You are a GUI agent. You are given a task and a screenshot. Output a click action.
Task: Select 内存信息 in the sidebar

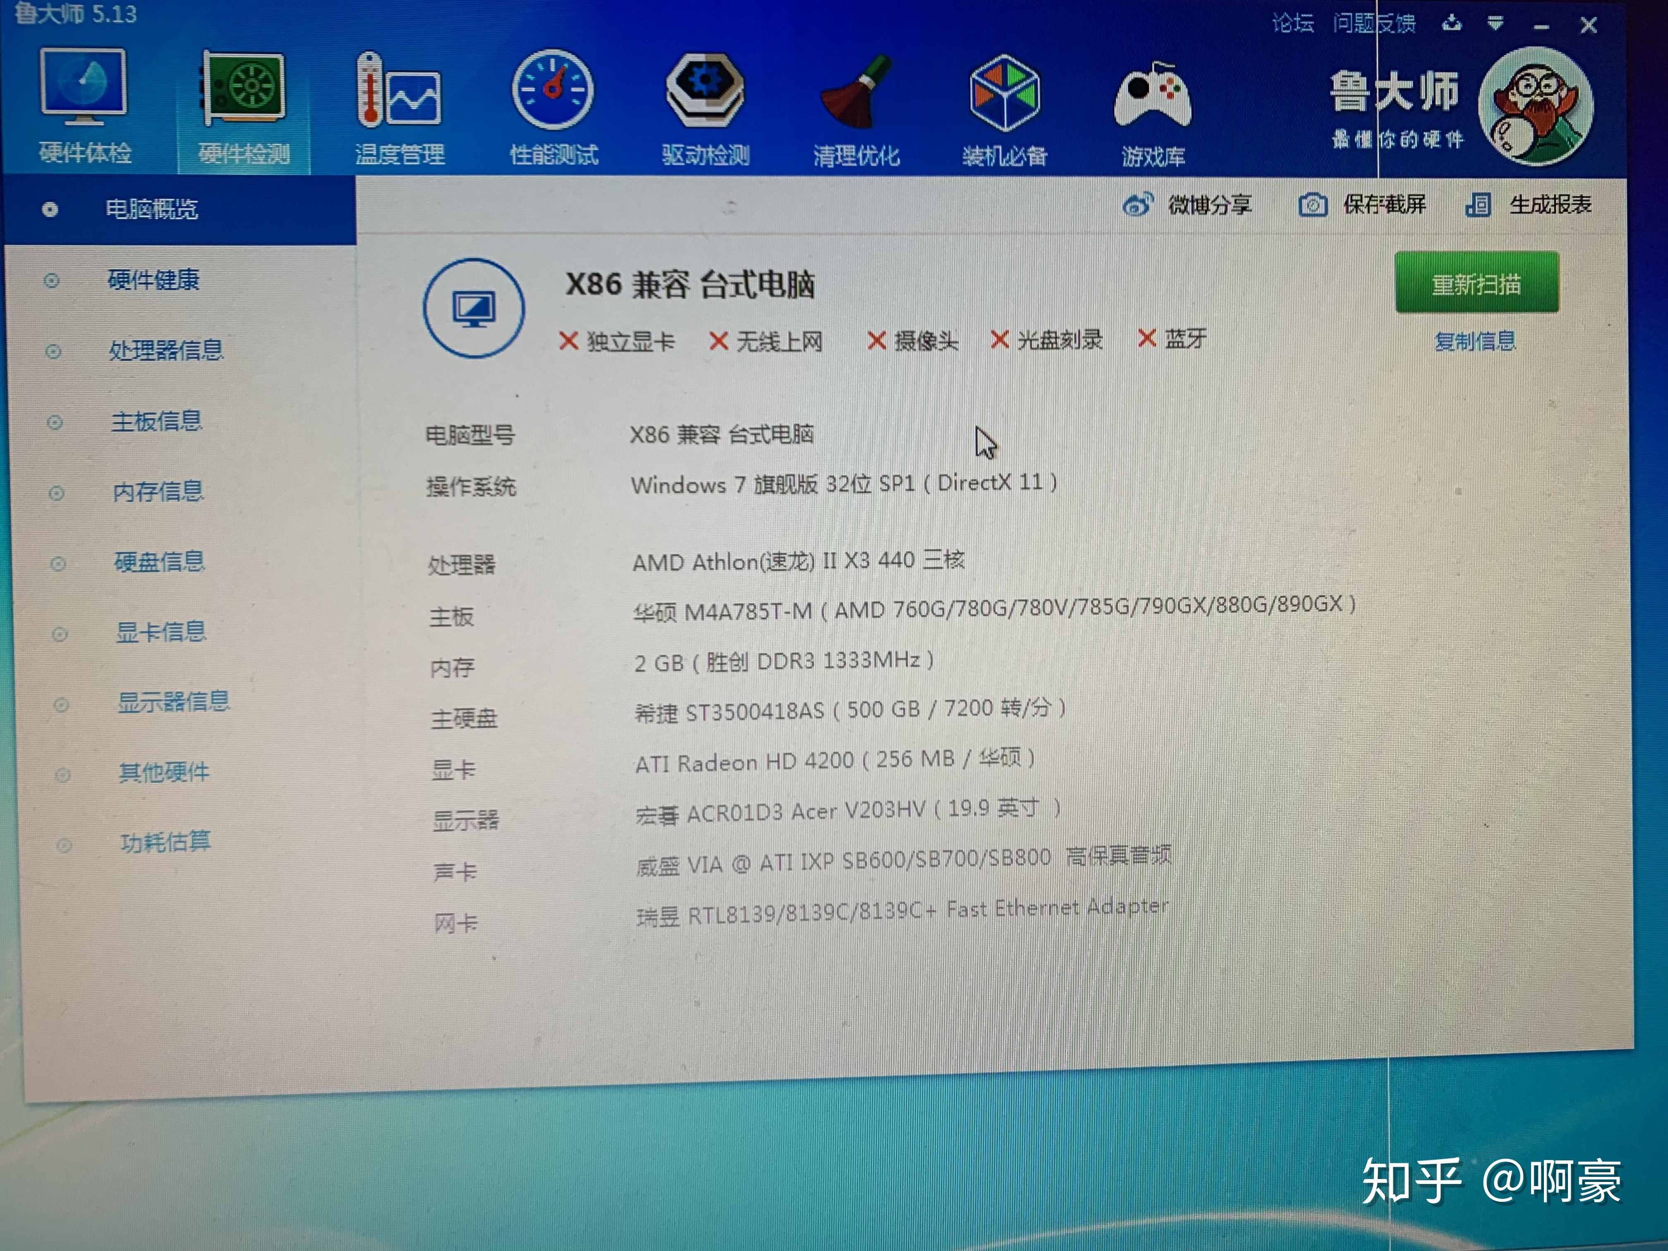pos(158,491)
